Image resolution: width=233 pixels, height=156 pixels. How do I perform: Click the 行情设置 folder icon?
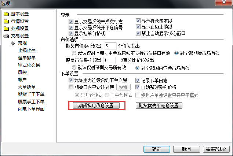pos(6,21)
